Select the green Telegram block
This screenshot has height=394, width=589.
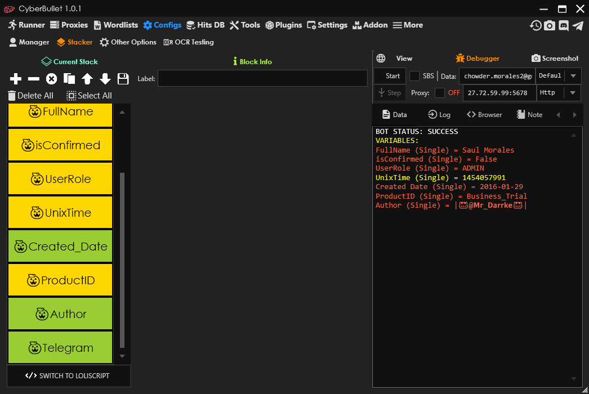pos(60,347)
